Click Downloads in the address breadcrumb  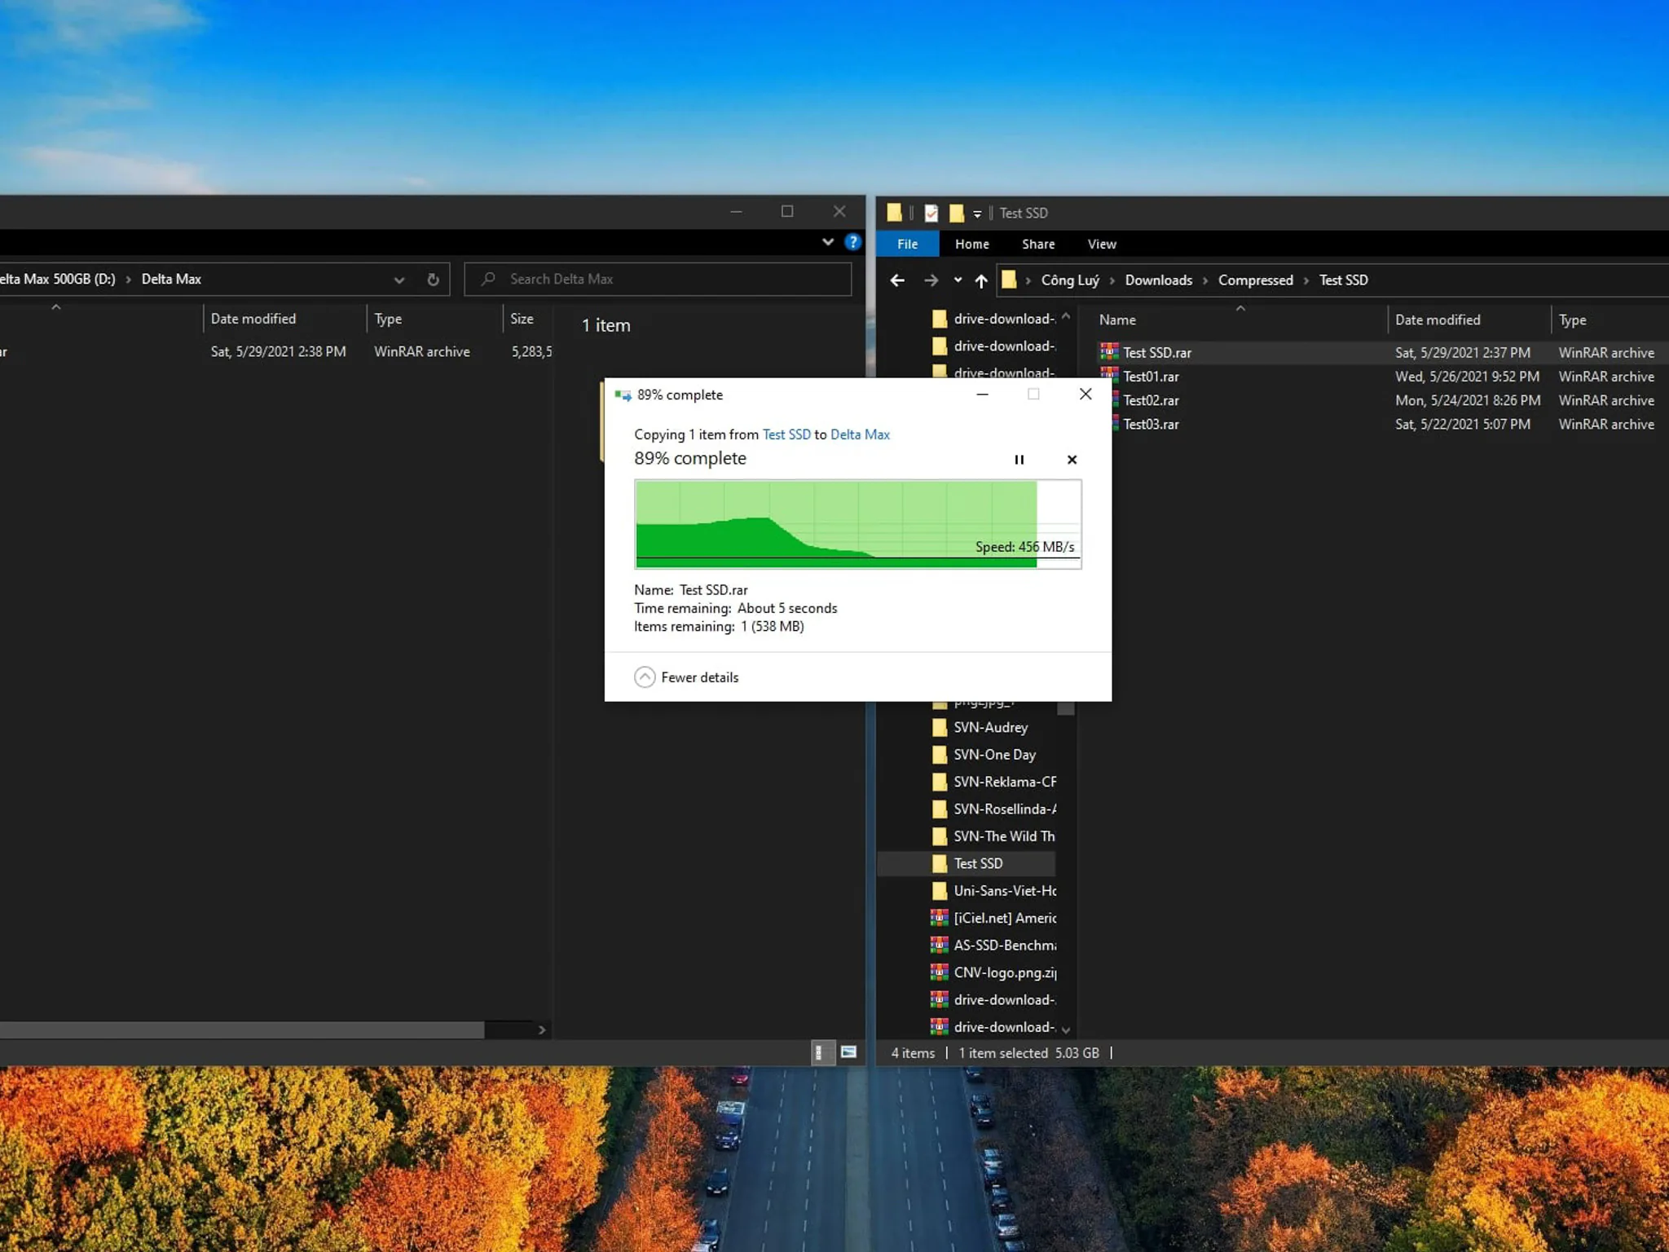pos(1158,280)
